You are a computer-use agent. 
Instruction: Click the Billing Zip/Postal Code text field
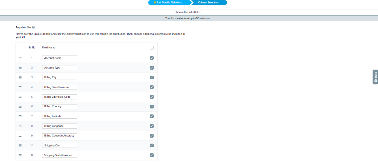tap(59, 97)
